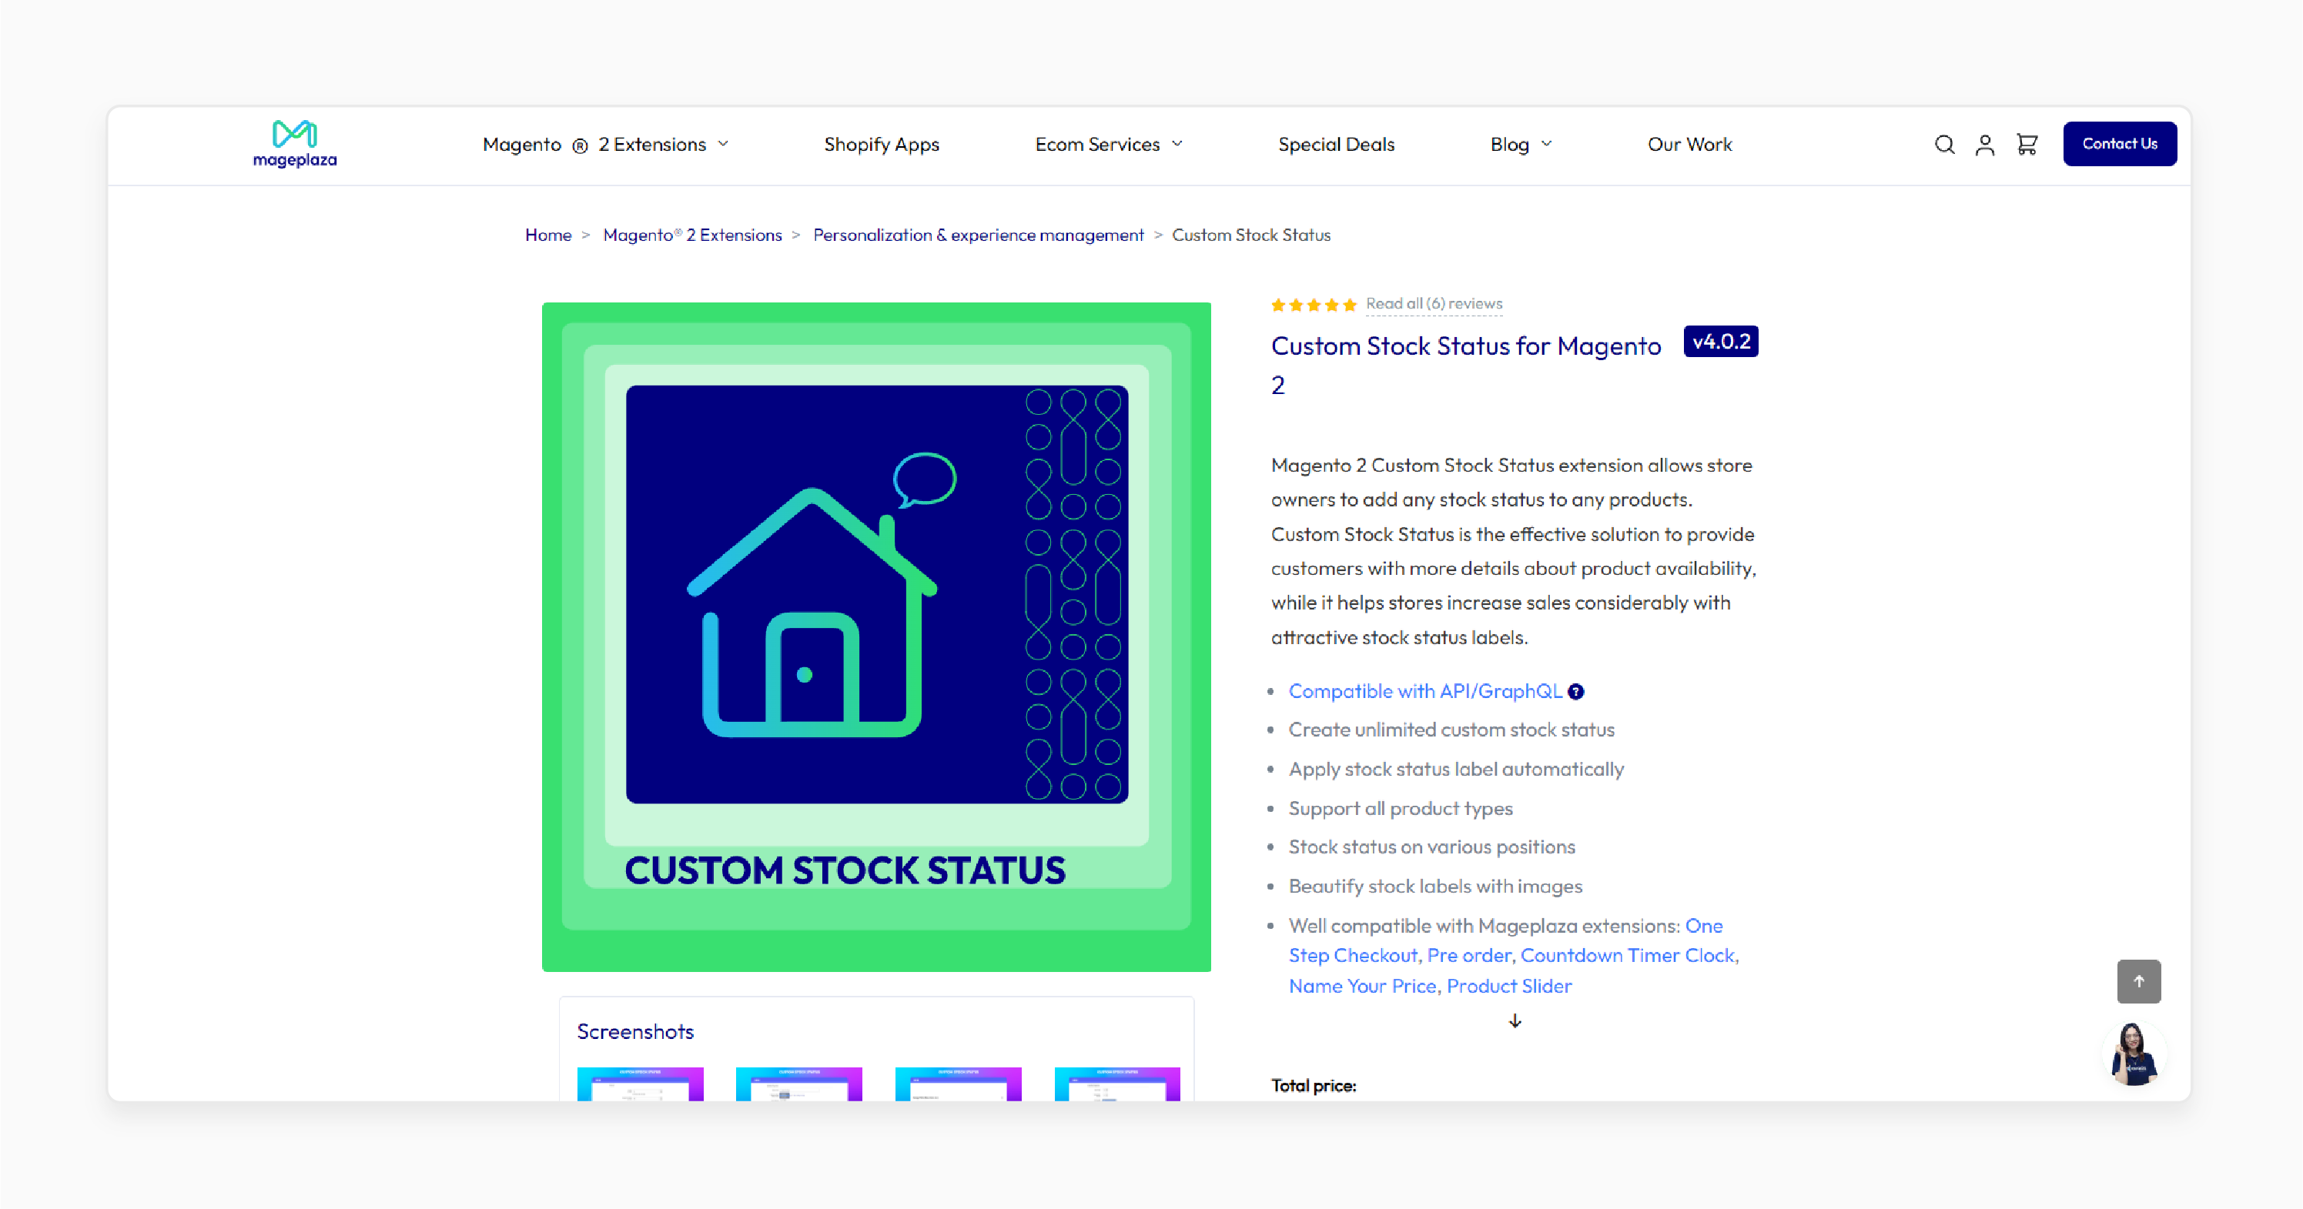Open the shopping cart icon
The image size is (2303, 1209).
tap(2027, 145)
